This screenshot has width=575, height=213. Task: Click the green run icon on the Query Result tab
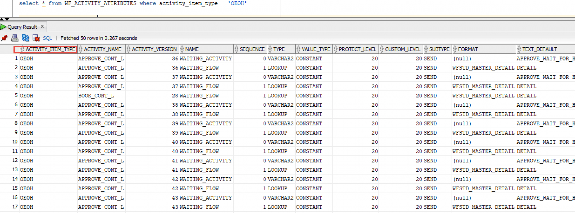tap(3, 27)
